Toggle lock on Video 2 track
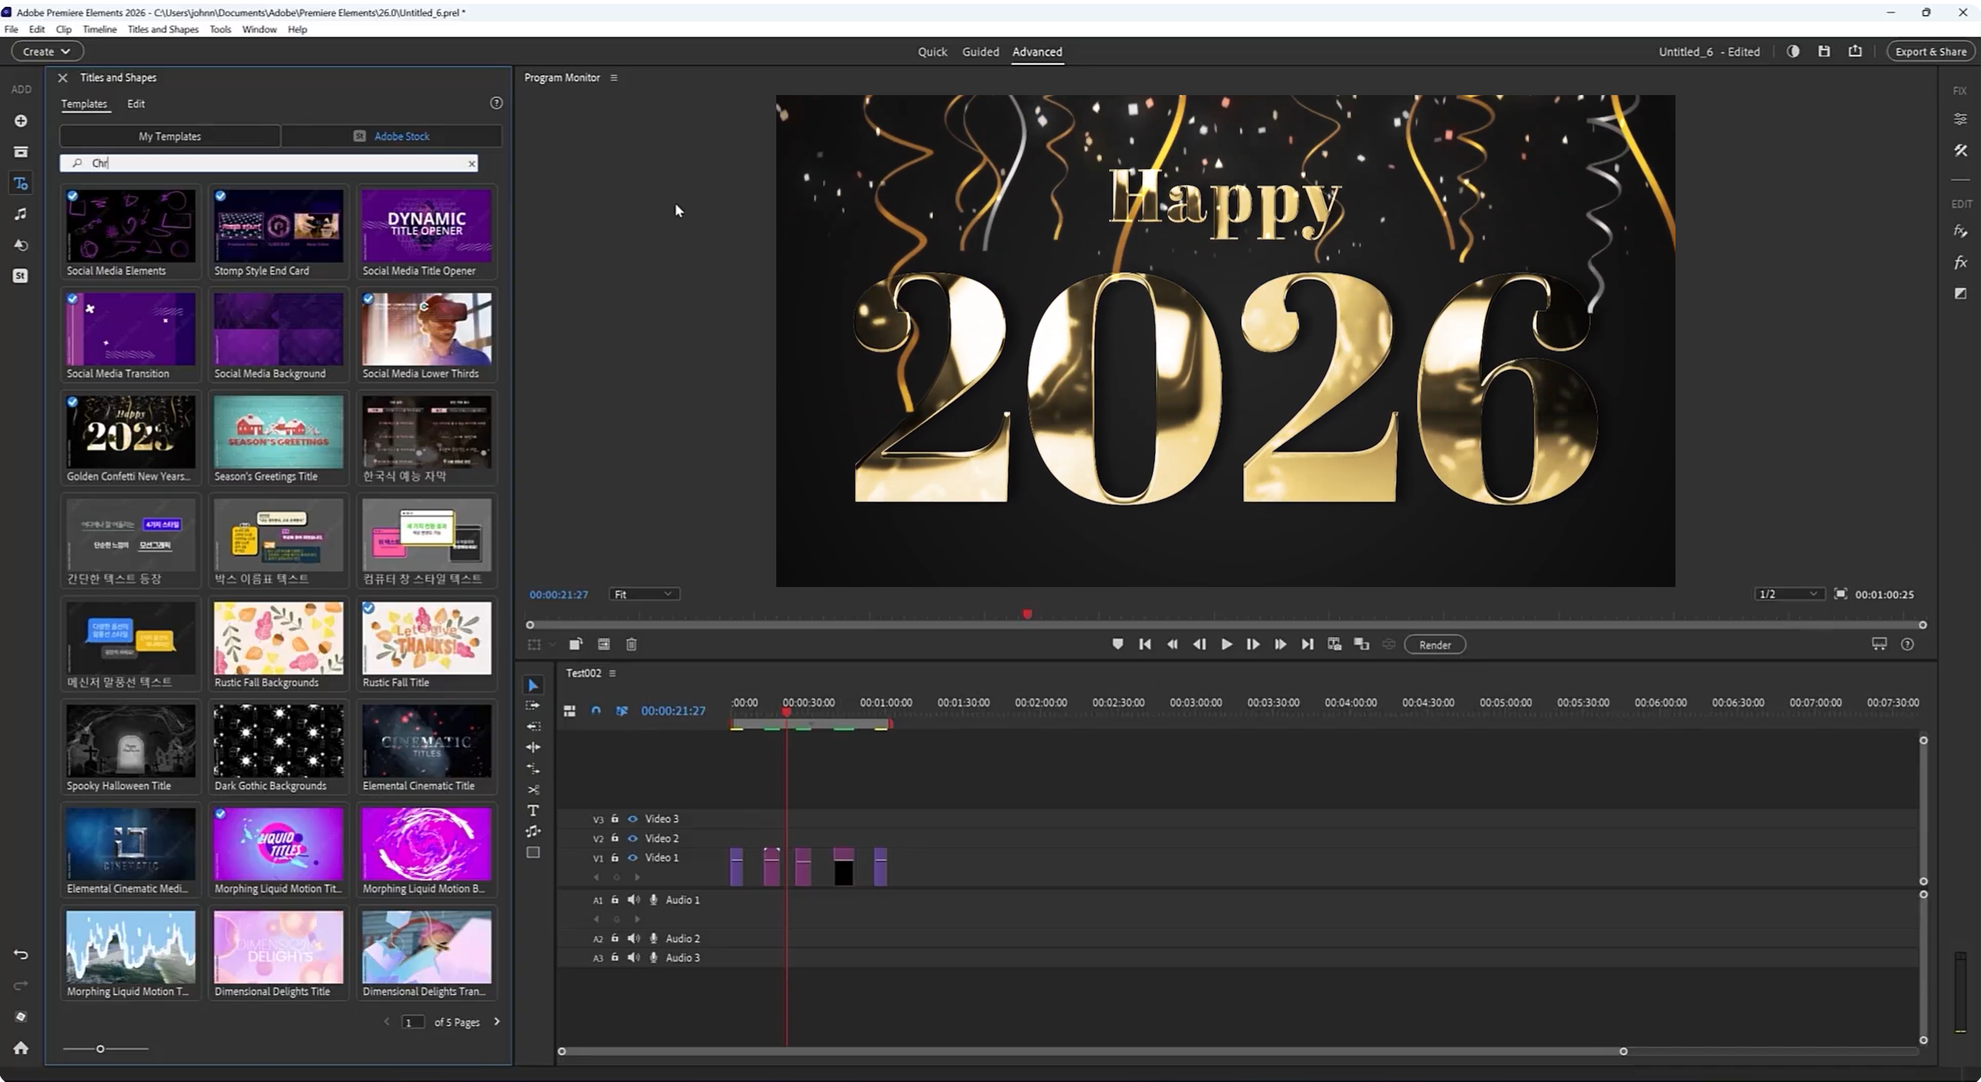1981x1082 pixels. (x=615, y=838)
